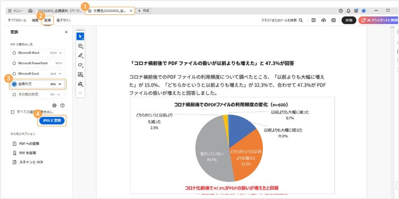Screen dimensions: 399x199
Task: Open the AI アシスタント button
Action: (378, 20)
